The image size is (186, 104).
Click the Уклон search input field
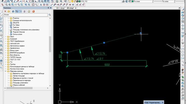26,15
